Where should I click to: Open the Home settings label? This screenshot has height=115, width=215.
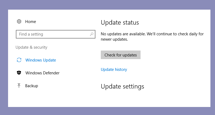(x=30, y=22)
